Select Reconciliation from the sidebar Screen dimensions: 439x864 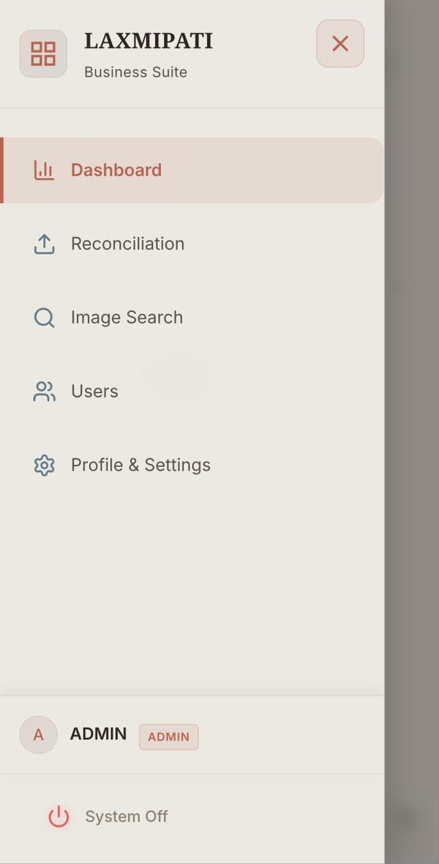(128, 244)
